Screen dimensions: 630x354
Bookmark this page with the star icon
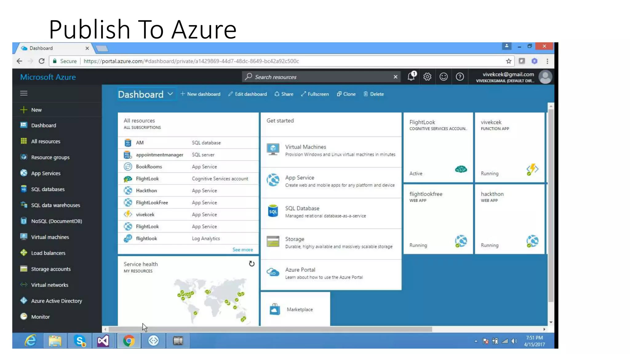508,61
